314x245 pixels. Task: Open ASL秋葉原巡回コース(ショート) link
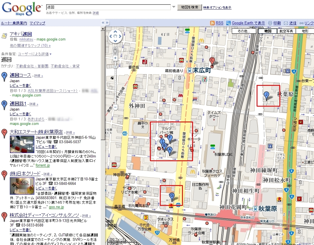click(x=52, y=91)
